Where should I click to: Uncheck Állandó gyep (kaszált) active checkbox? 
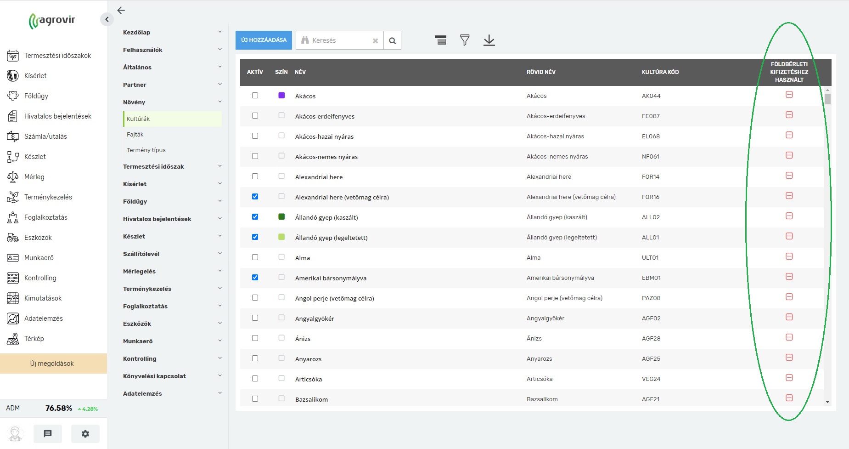pyautogui.click(x=255, y=217)
